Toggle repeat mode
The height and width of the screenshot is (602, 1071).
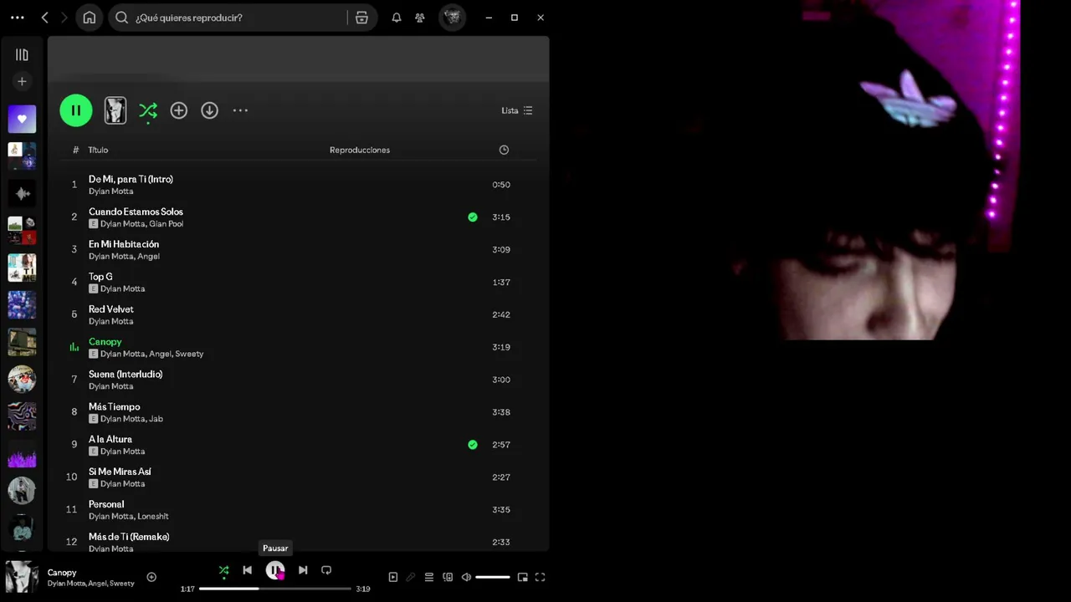tap(326, 570)
